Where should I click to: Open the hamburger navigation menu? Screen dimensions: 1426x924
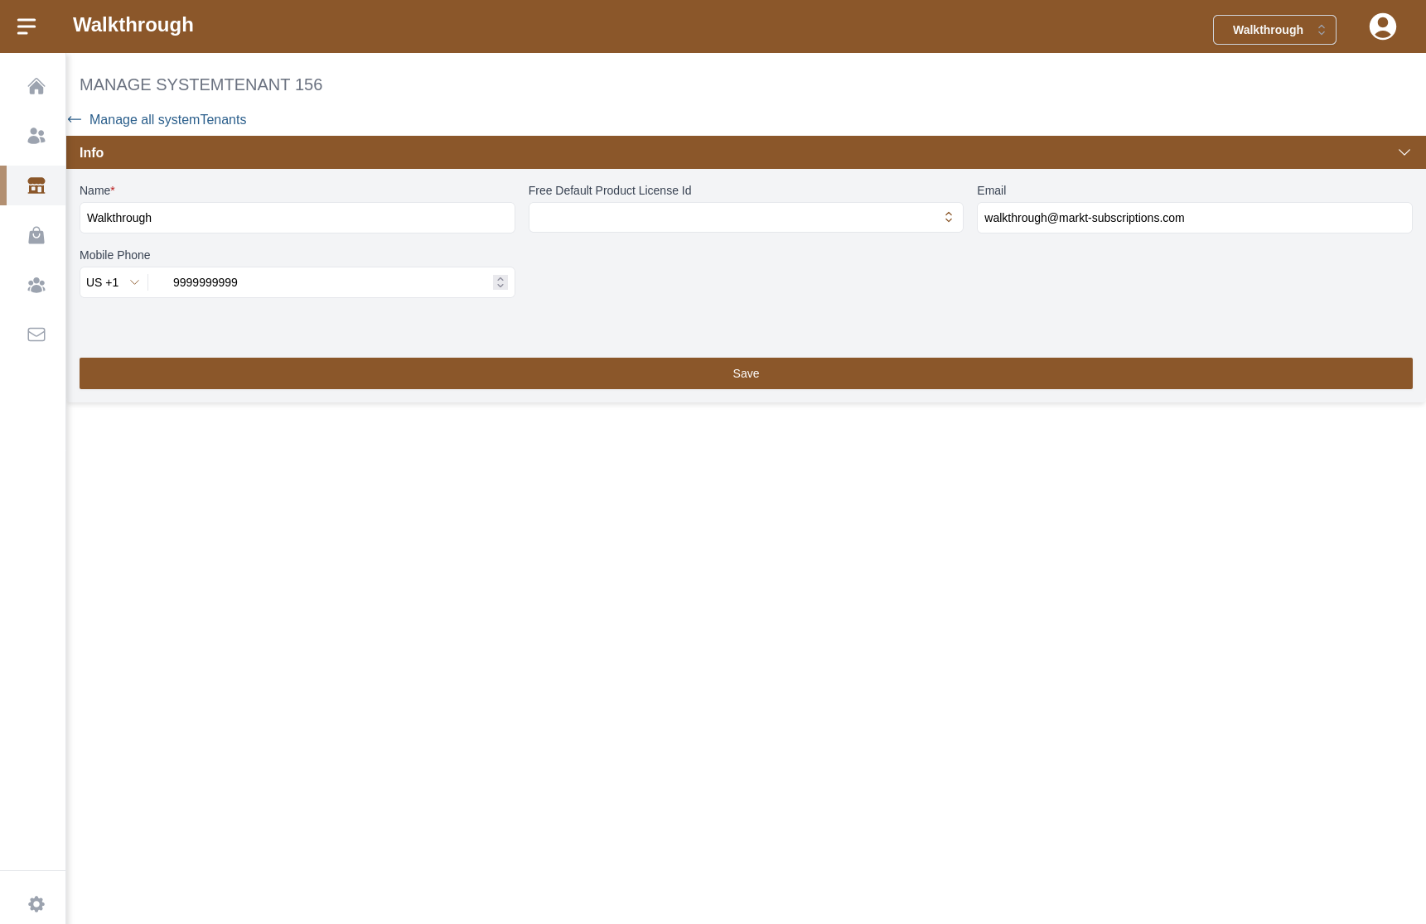point(27,26)
